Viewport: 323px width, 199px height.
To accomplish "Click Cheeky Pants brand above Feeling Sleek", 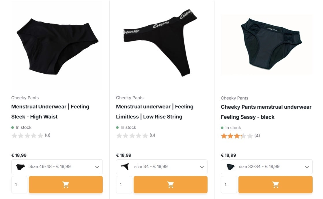I will point(25,98).
